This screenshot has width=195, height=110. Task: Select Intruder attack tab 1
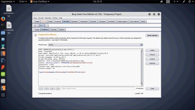pyautogui.click(x=36, y=26)
